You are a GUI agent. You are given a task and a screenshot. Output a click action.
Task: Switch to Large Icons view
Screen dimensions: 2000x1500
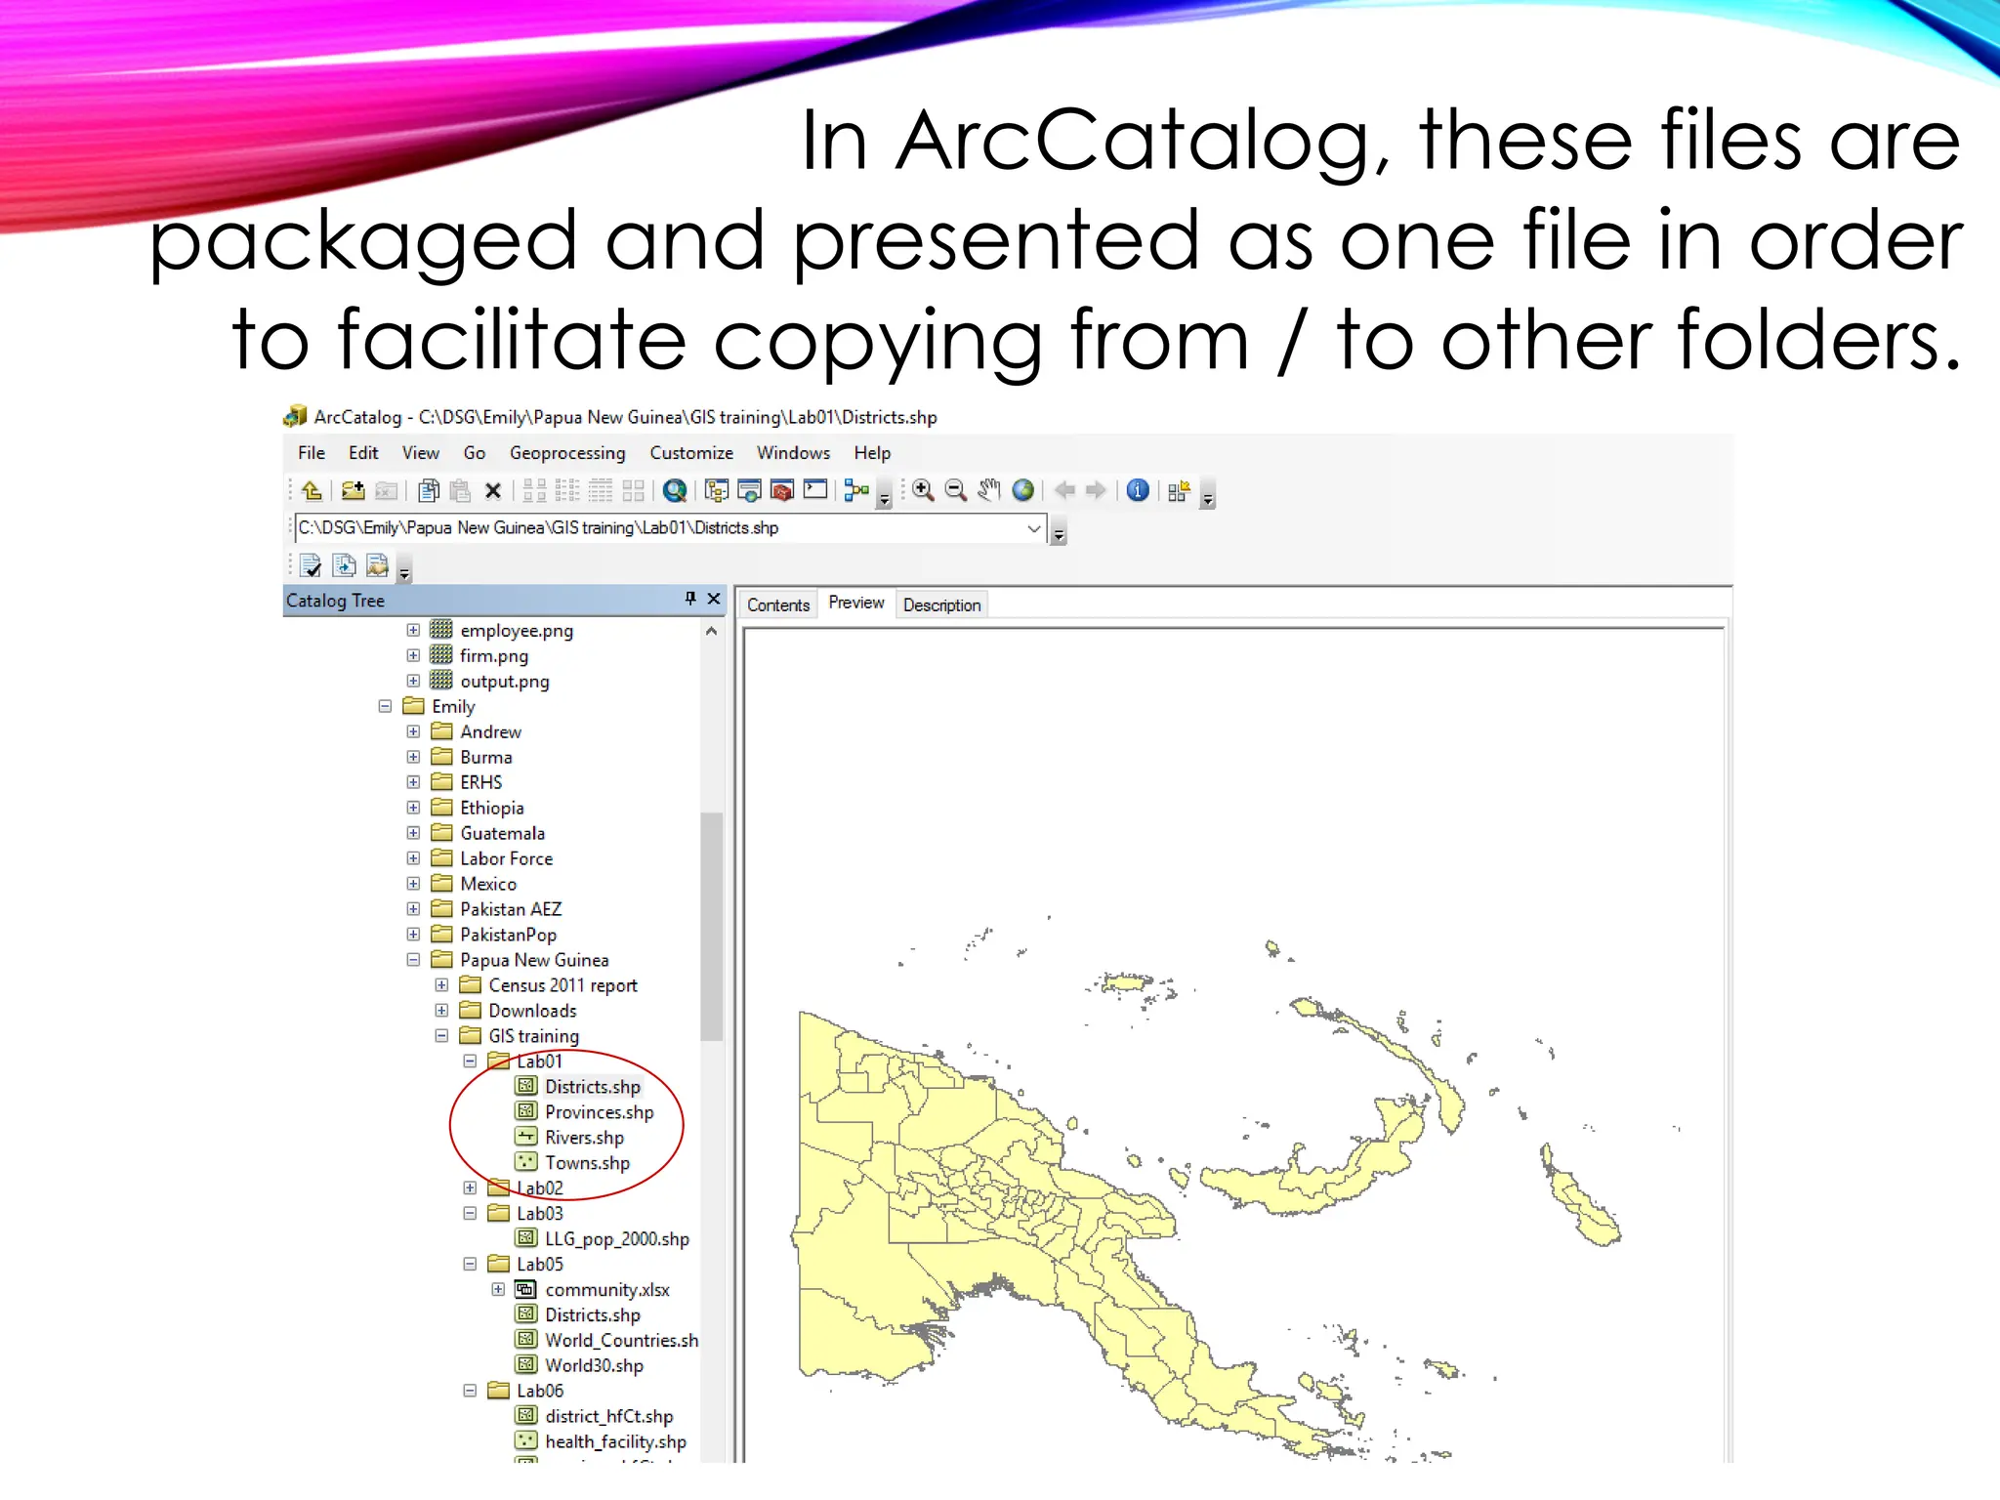534,490
